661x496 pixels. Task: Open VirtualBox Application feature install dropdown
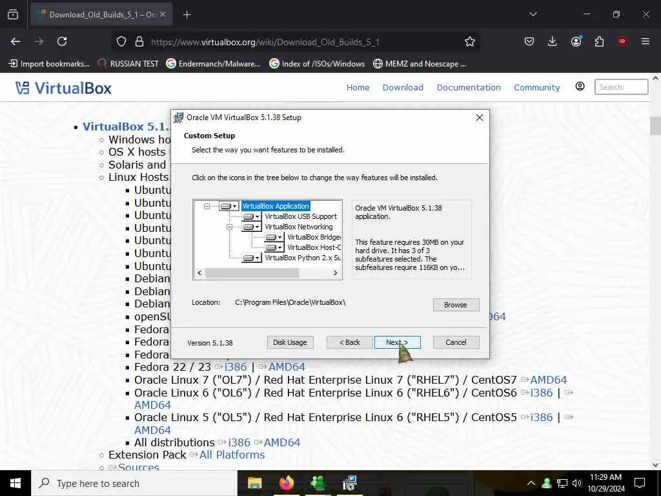point(229,206)
